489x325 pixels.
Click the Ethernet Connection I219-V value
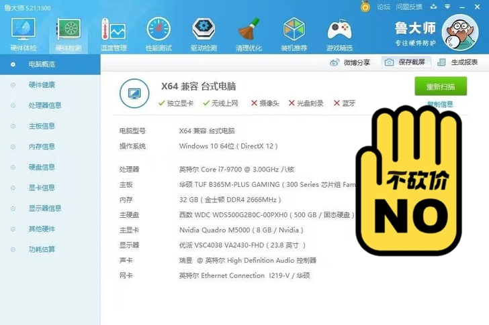[x=244, y=275]
